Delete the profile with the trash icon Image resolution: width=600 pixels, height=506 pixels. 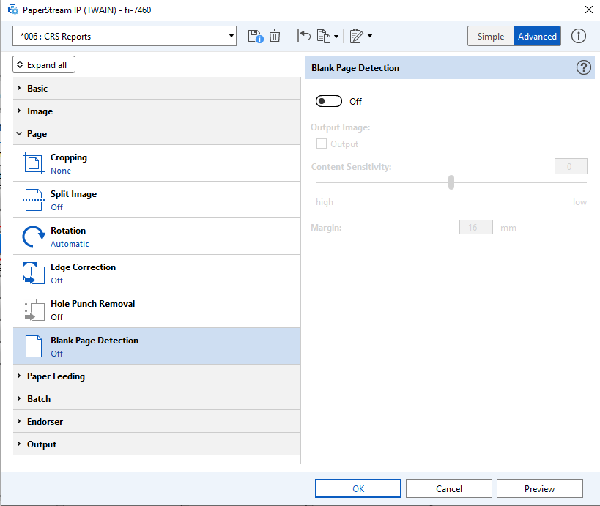(x=275, y=36)
